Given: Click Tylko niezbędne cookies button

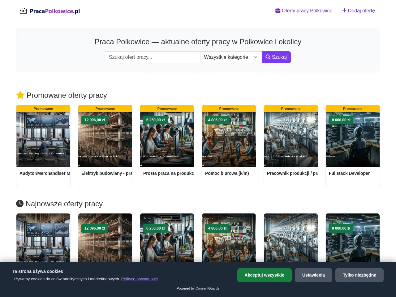Looking at the screenshot, I should (359, 275).
